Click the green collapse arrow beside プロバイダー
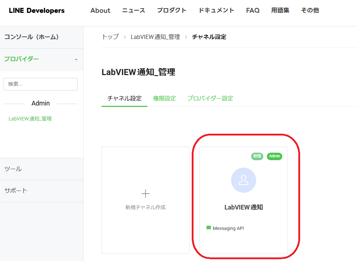 pyautogui.click(x=76, y=60)
